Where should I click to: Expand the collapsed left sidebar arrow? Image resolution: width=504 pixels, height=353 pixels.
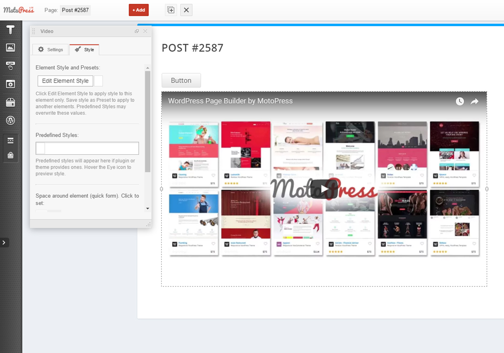4,242
